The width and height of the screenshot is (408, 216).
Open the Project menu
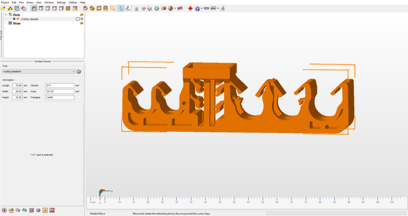pos(5,2)
